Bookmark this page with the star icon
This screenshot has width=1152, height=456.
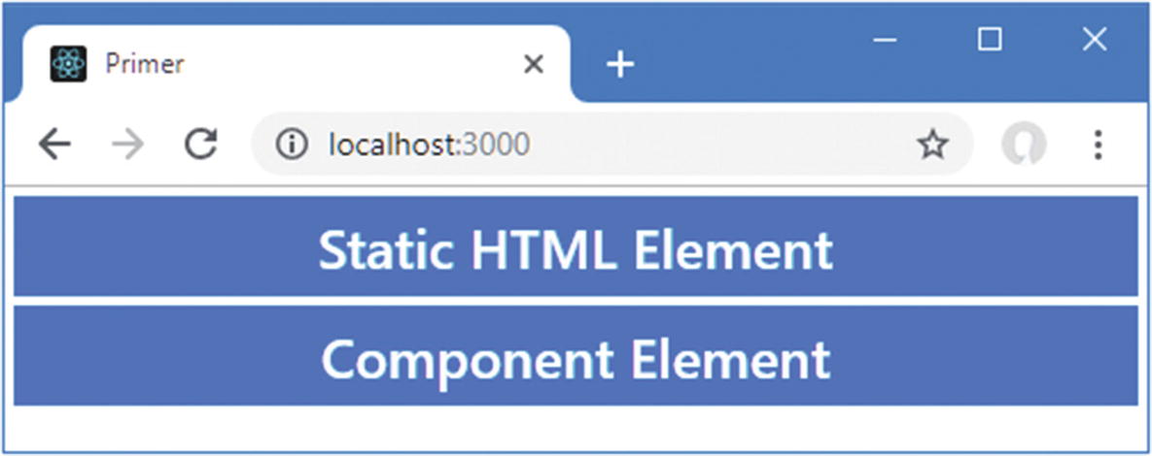coord(932,145)
